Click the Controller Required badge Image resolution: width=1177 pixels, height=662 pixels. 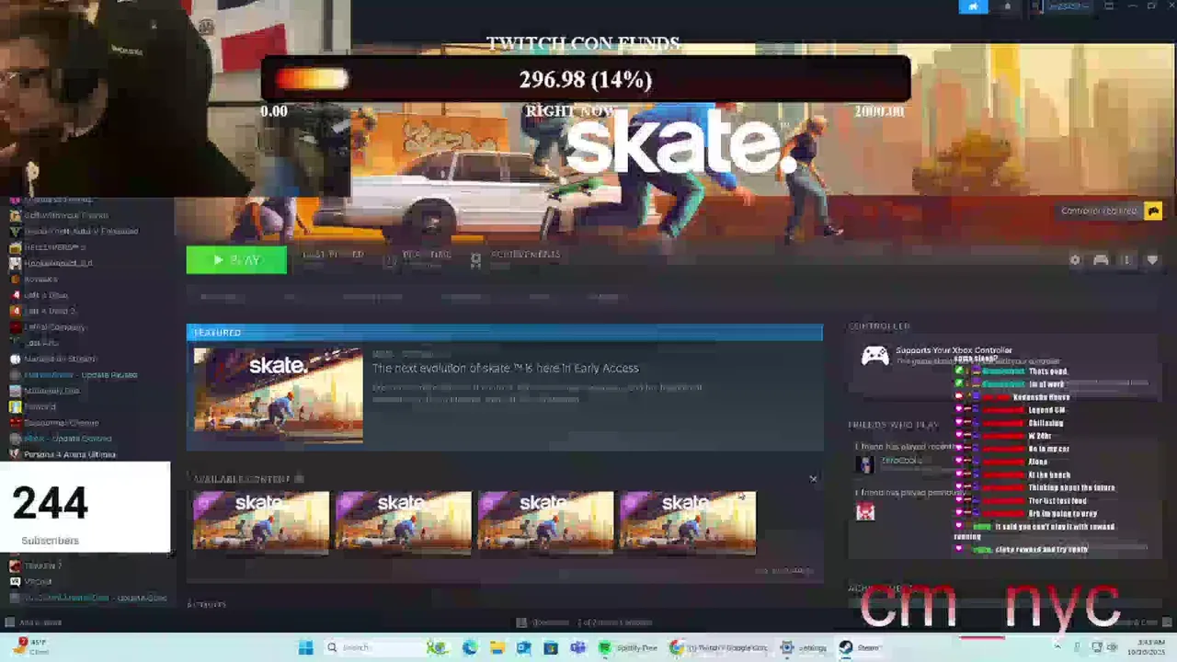point(1111,211)
